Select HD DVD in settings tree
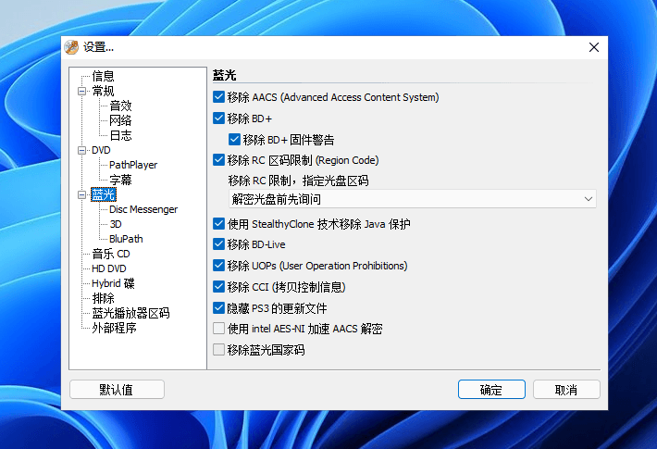 click(109, 268)
